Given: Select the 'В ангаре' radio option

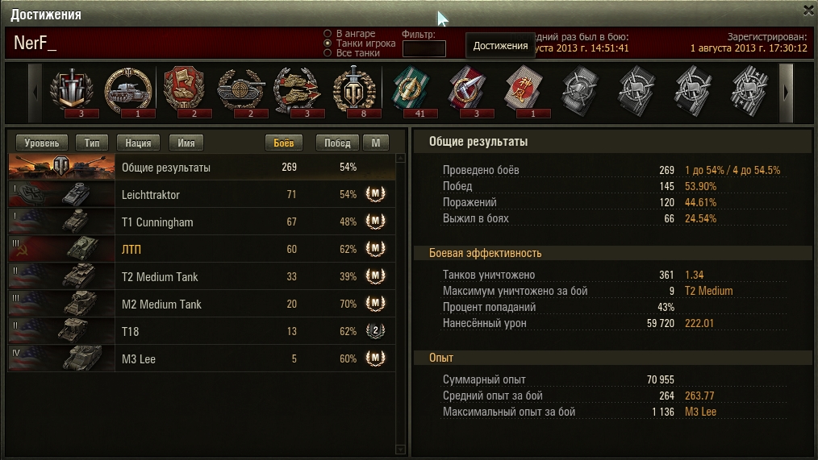Looking at the screenshot, I should coord(328,33).
